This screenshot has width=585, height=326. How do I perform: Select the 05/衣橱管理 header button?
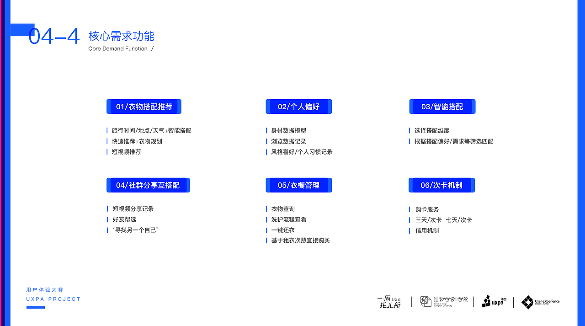coord(298,185)
